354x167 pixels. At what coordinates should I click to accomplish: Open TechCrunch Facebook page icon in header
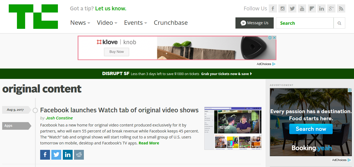tap(273, 8)
